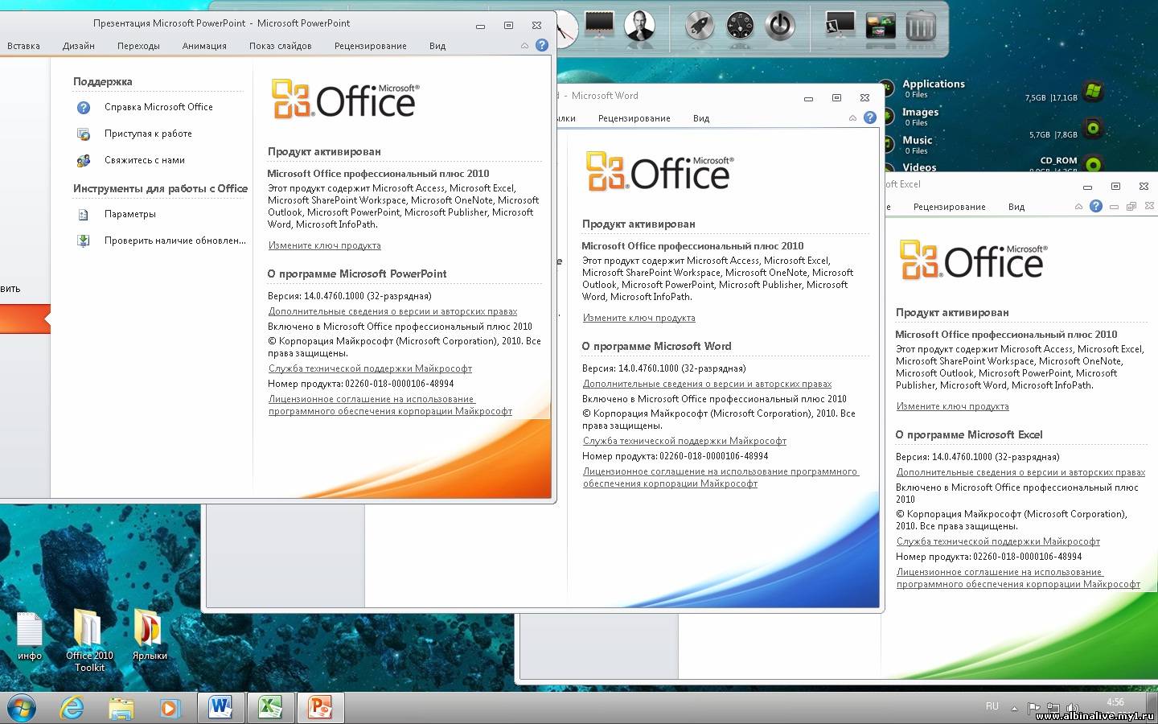The image size is (1158, 724).
Task: Open the Word icon in taskbar
Action: pos(220,708)
